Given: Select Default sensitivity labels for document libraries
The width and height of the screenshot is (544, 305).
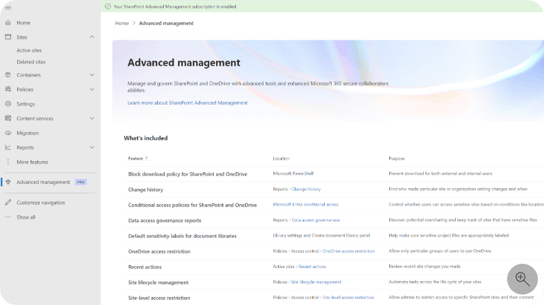Looking at the screenshot, I should [182, 236].
